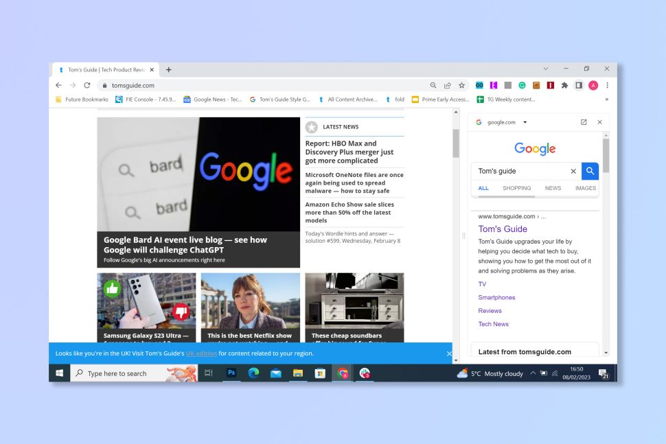Screen dimensions: 666x444
Task: Open today's Wordle hints article
Action: pyautogui.click(x=352, y=237)
